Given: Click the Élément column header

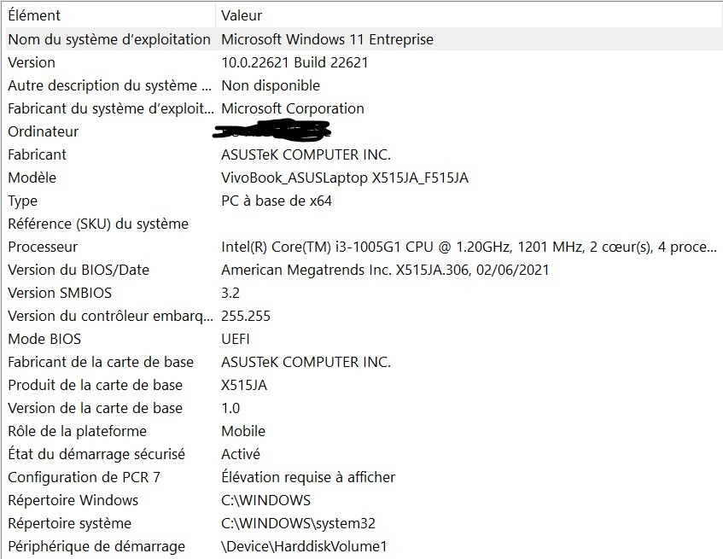Looking at the screenshot, I should click(x=109, y=15).
